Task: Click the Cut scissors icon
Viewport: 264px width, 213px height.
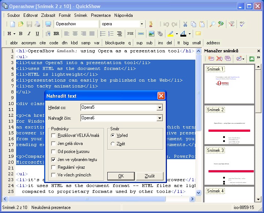Action: [185, 24]
